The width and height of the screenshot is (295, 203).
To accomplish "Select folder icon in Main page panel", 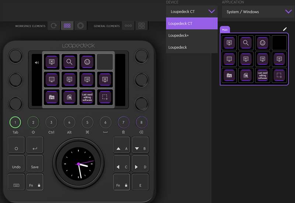I will tap(229, 75).
